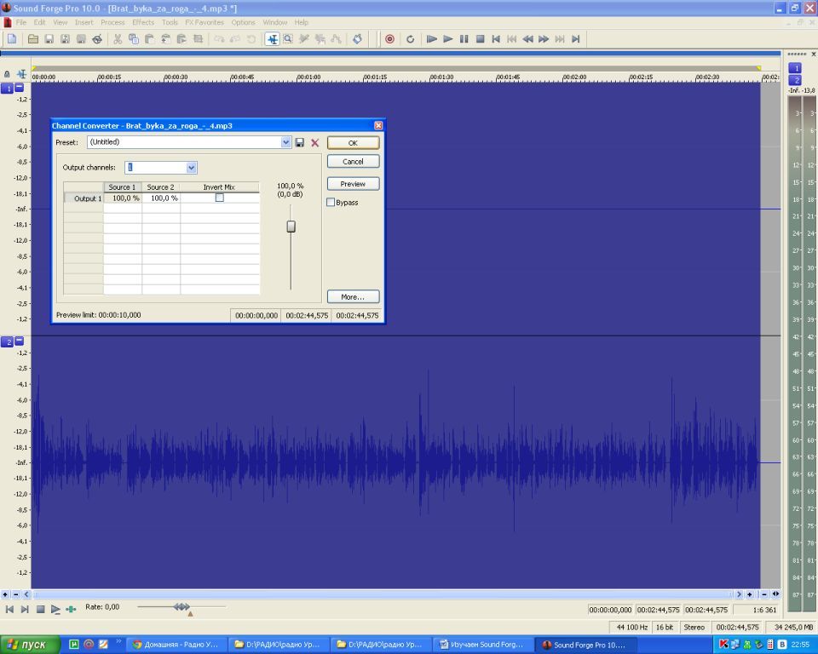Viewport: 818px width, 654px height.
Task: Switch to the Chrome Домашняя taskbar item
Action: click(x=176, y=645)
